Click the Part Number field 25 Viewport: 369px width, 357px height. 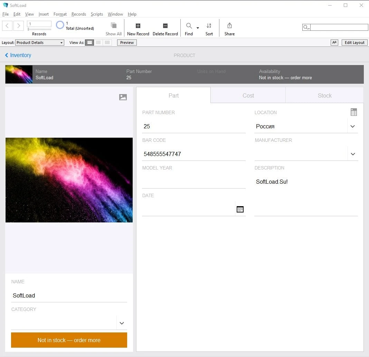[x=194, y=126]
